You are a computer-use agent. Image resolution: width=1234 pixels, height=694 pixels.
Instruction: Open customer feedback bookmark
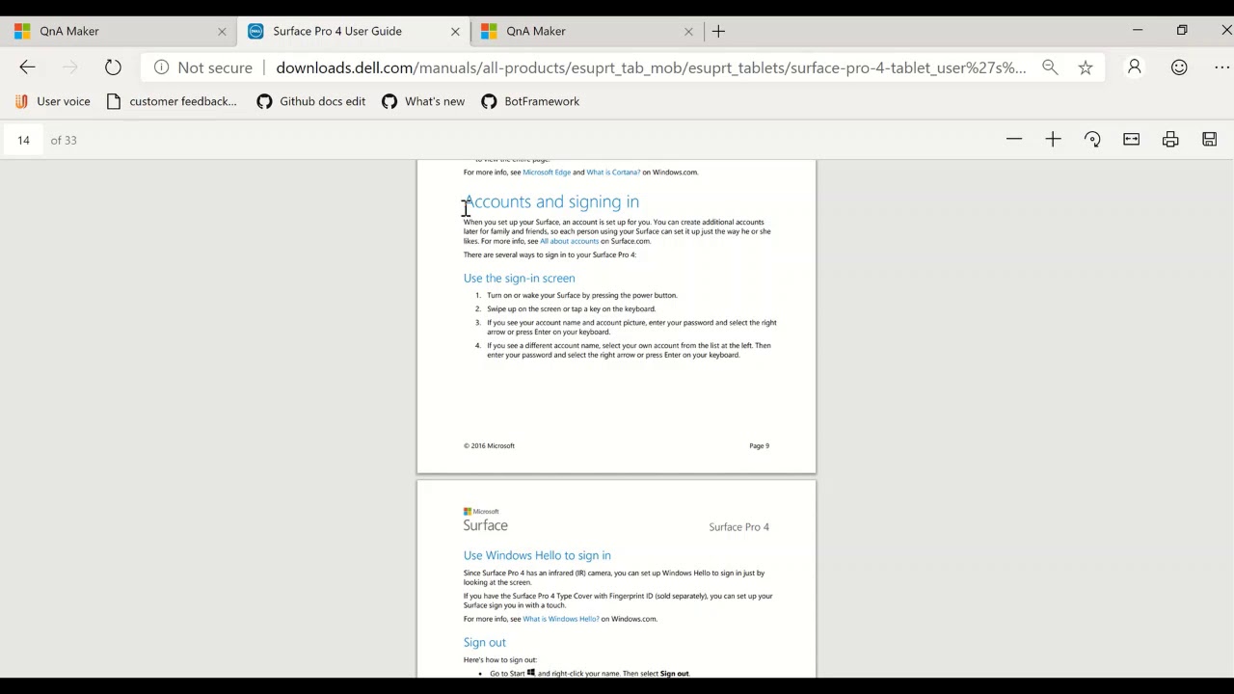click(172, 101)
